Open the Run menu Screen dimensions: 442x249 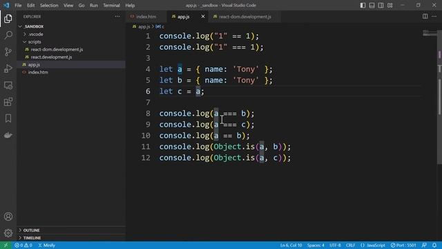click(94, 6)
